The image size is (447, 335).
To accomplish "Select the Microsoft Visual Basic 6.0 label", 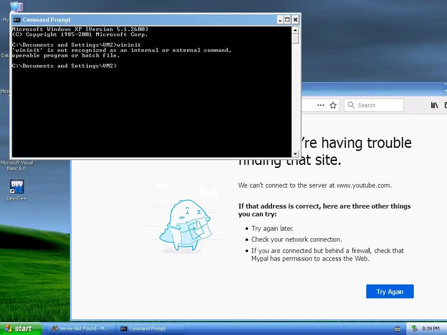I will click(17, 165).
